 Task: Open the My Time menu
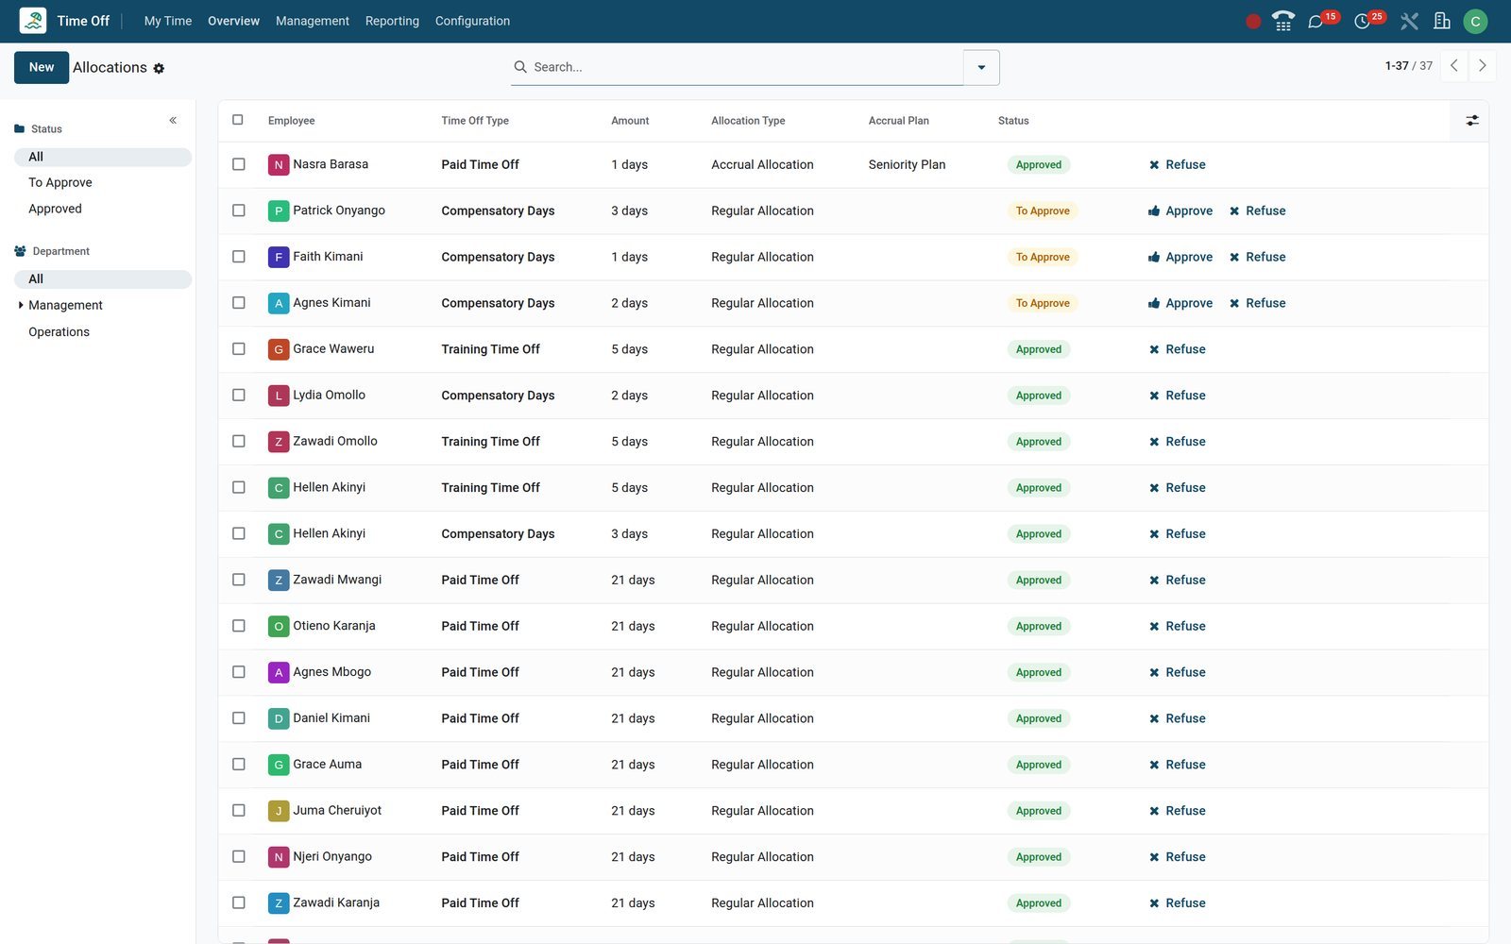point(168,21)
